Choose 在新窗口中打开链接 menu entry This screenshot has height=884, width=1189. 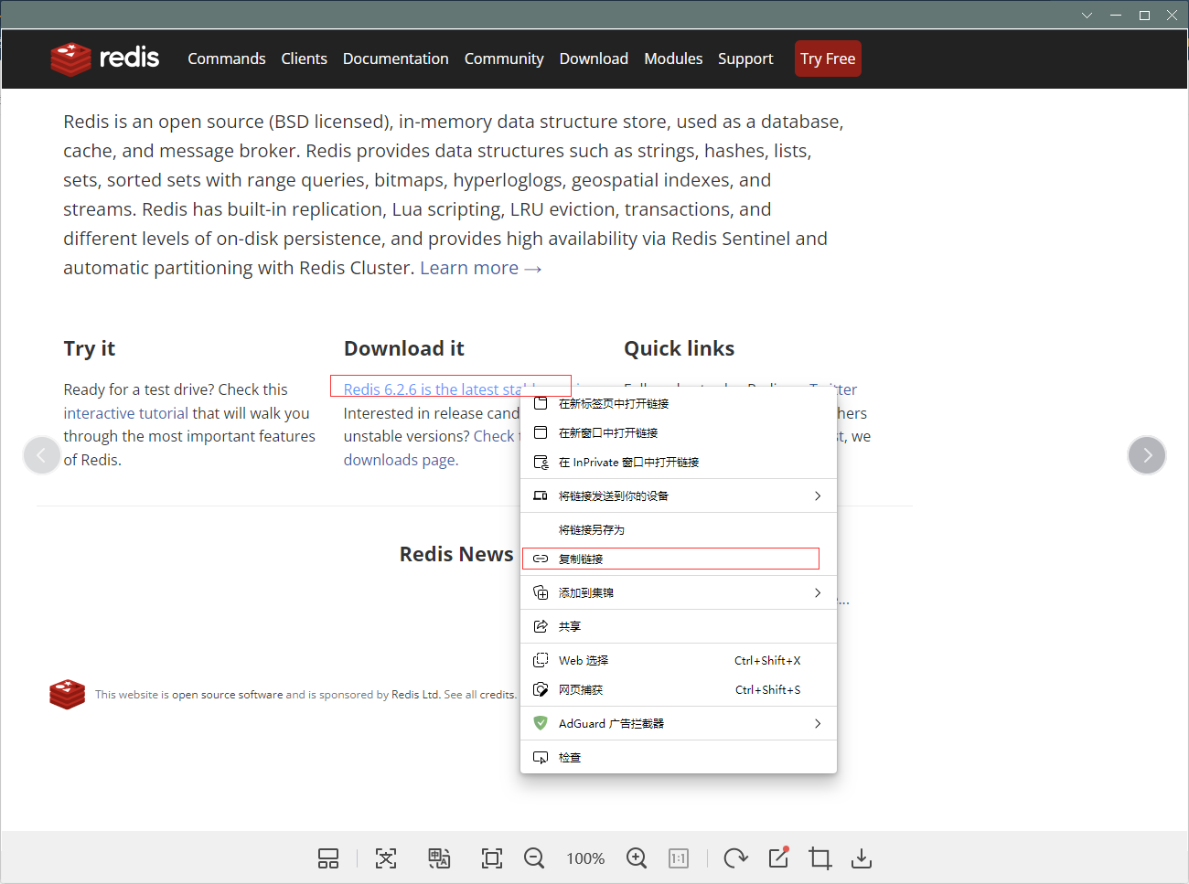(x=679, y=432)
